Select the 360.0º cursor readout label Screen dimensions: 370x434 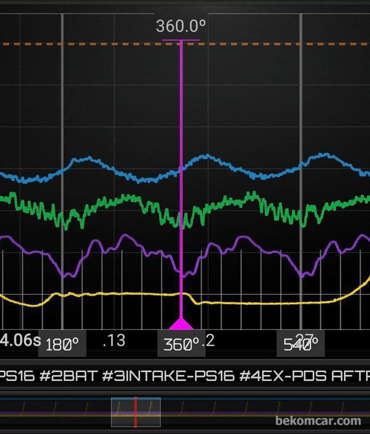pyautogui.click(x=181, y=27)
